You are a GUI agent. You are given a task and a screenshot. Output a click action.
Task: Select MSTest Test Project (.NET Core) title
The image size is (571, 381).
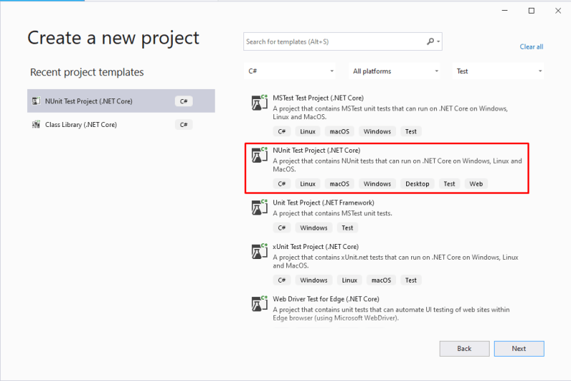tap(318, 98)
